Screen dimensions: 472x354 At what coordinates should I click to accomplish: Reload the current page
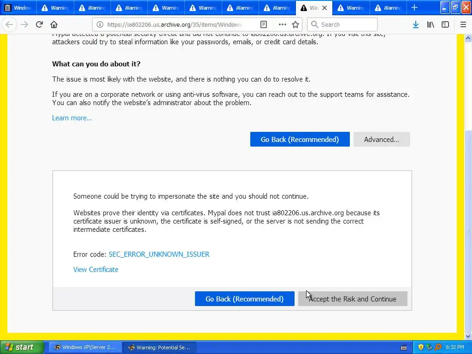click(39, 24)
